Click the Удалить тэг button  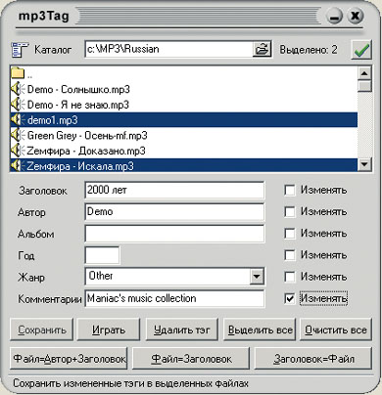point(182,329)
